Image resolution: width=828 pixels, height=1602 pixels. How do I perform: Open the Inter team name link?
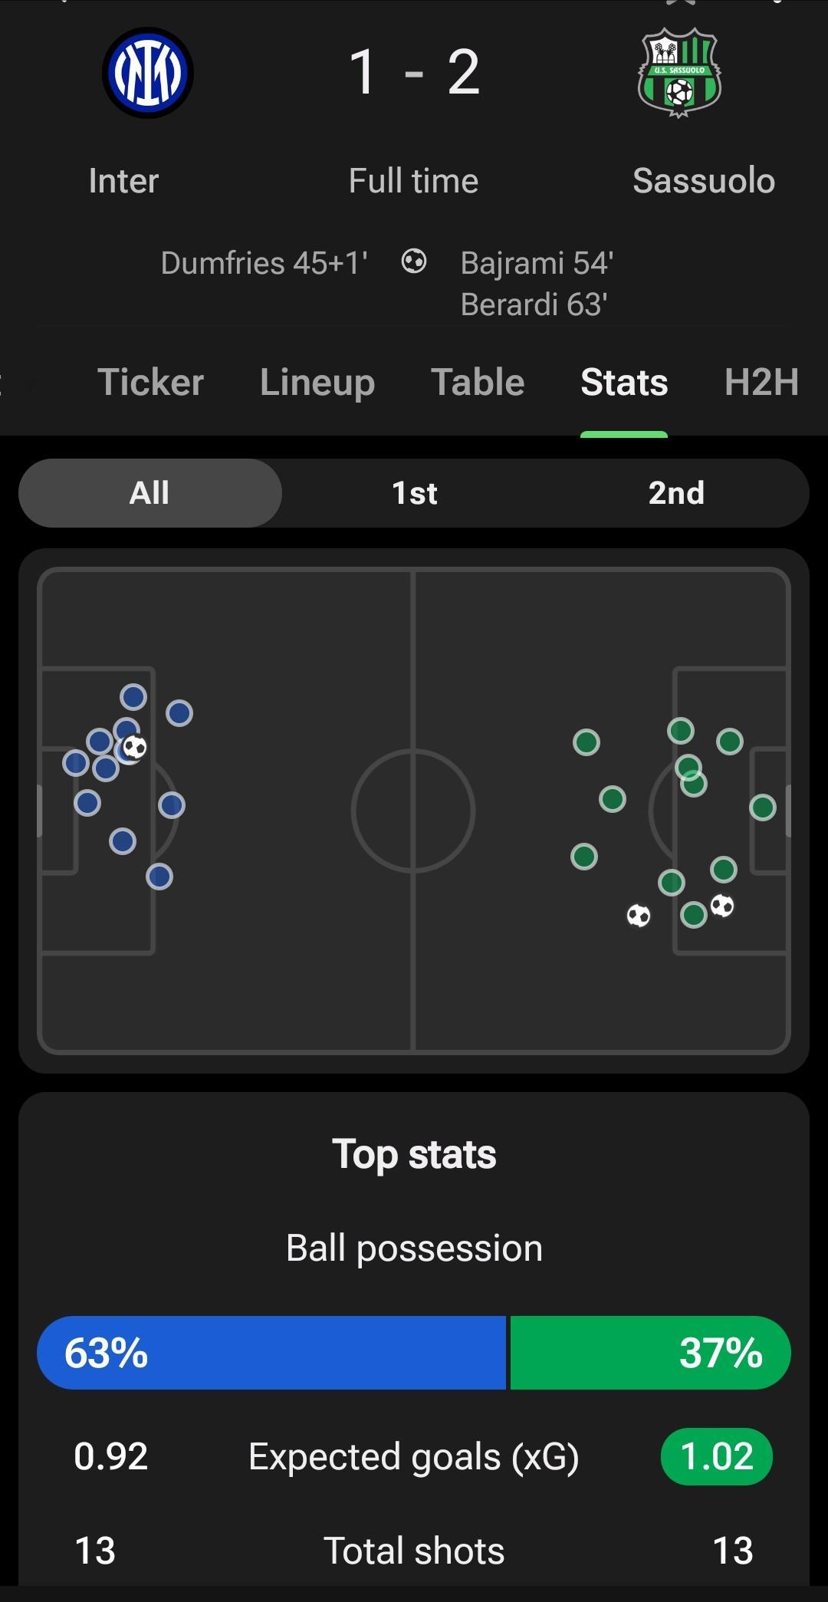[123, 181]
